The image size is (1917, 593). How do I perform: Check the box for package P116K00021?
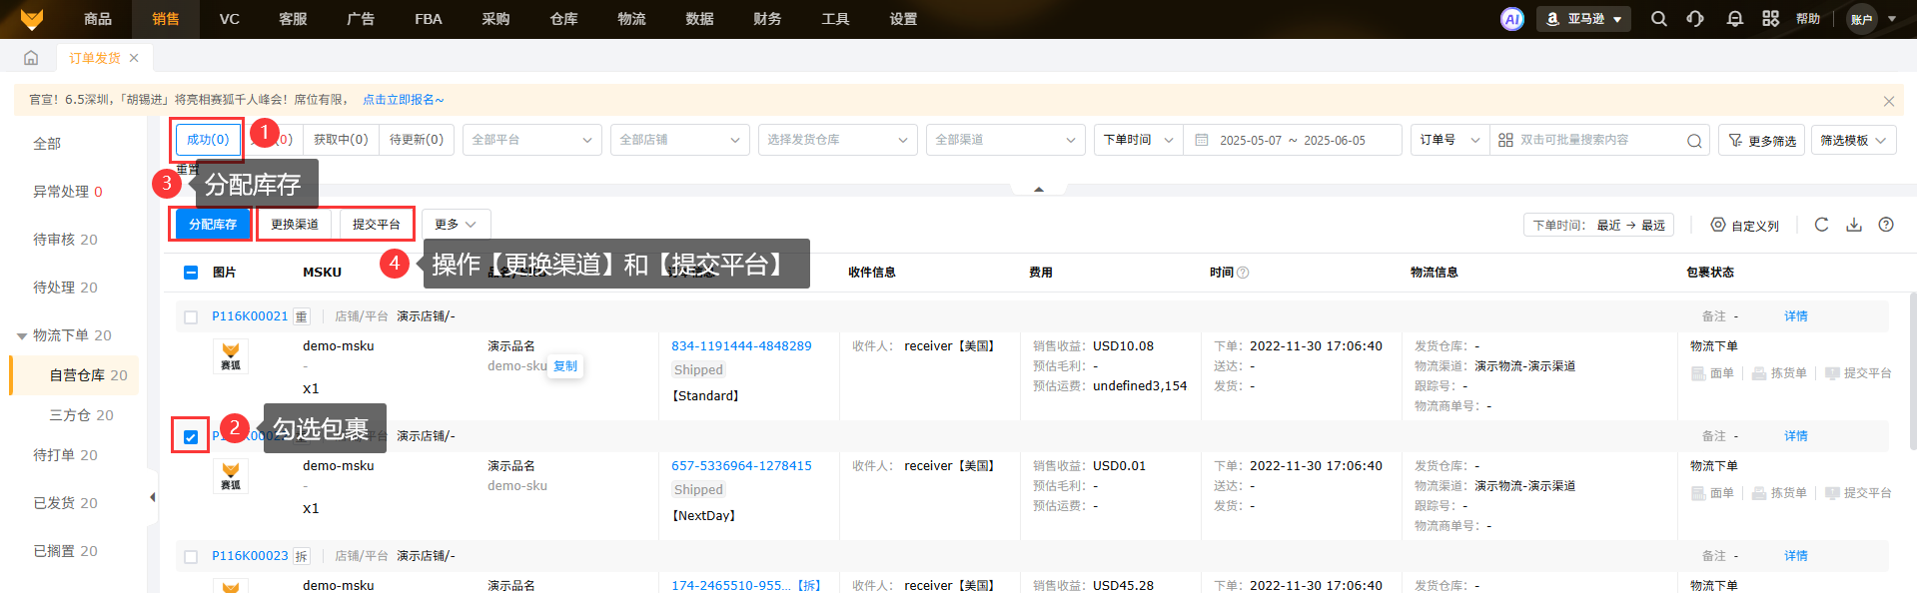[x=191, y=317]
